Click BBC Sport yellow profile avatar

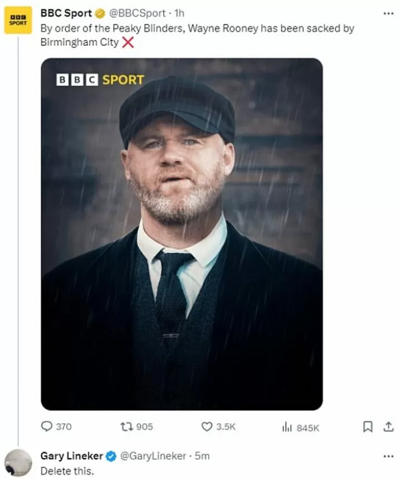[x=18, y=20]
